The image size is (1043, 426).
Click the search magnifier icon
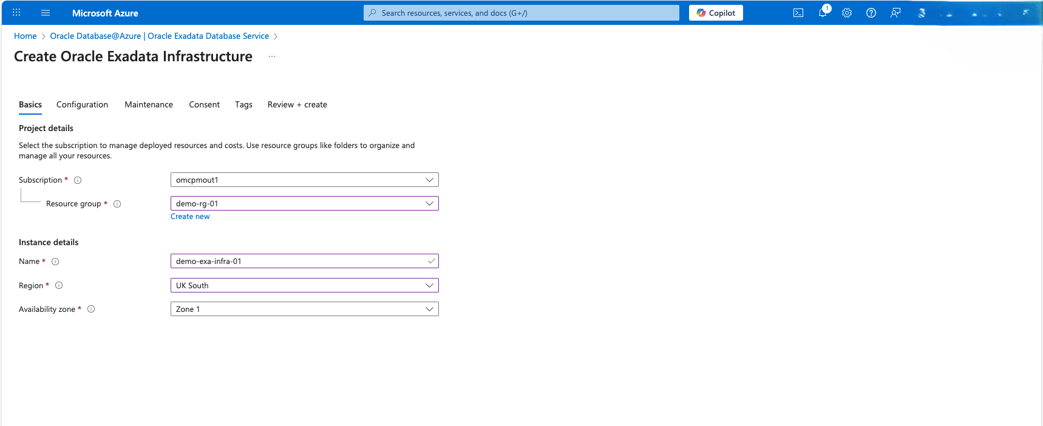pyautogui.click(x=373, y=13)
